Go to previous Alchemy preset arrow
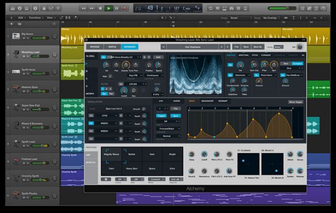 coord(222,47)
